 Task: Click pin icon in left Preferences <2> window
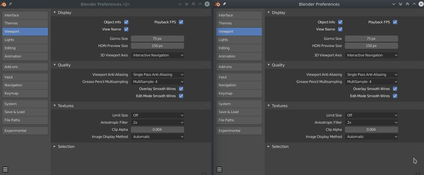point(10,4)
